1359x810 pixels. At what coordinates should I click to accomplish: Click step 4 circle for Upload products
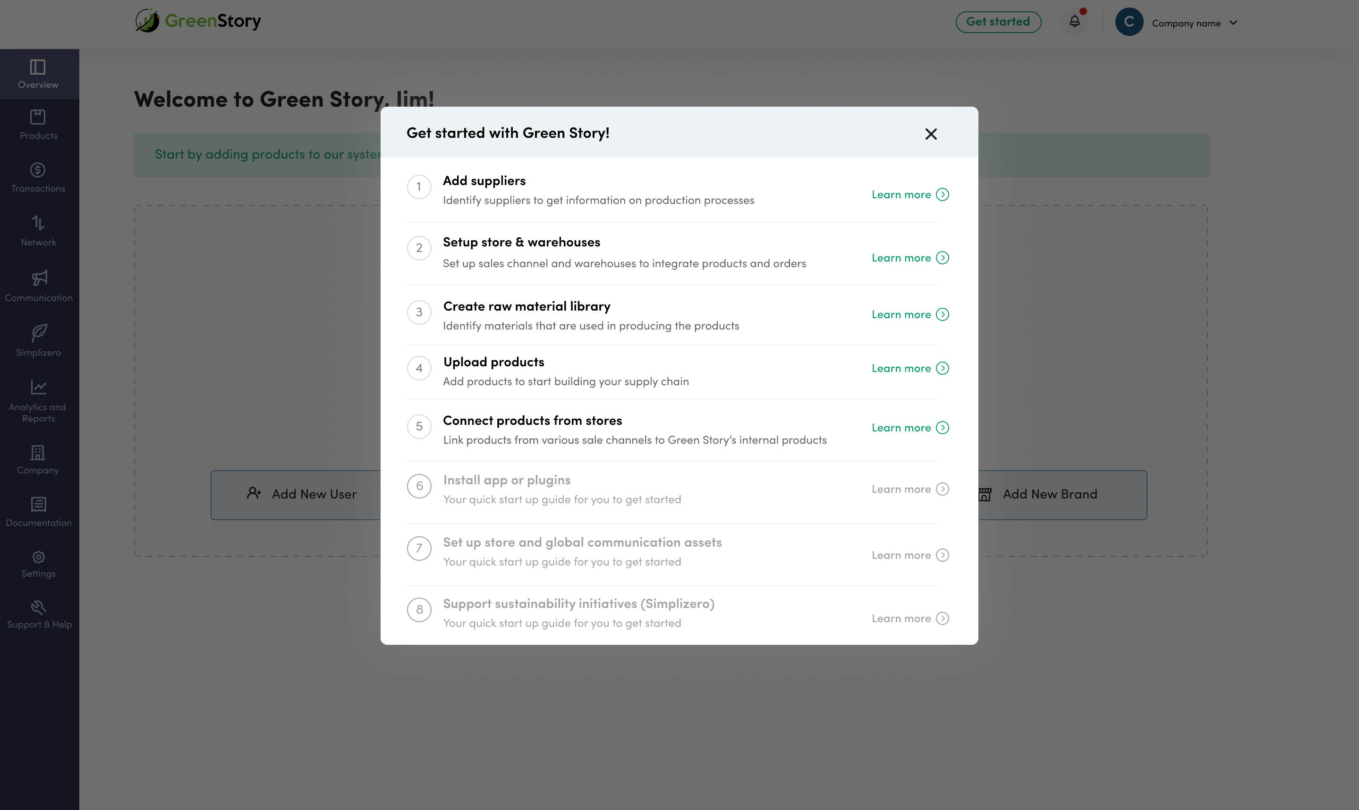pos(419,368)
